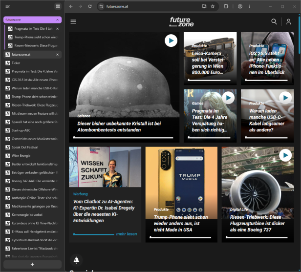The width and height of the screenshot is (301, 272).
Task: Switch to the Mit diesem neuen Feature tab
Action: coord(32,114)
